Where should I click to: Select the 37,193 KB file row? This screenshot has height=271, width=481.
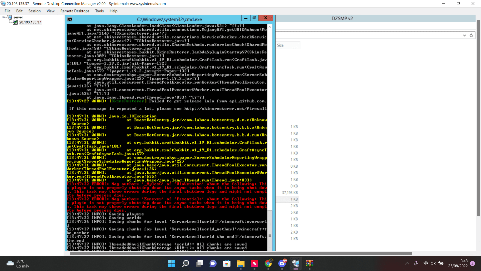pos(290,193)
